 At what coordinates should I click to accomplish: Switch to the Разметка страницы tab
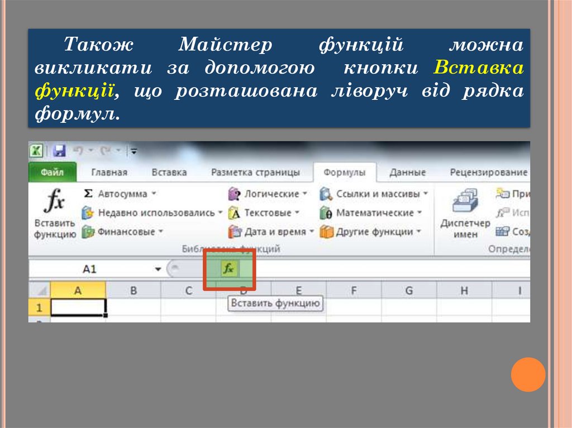point(255,172)
